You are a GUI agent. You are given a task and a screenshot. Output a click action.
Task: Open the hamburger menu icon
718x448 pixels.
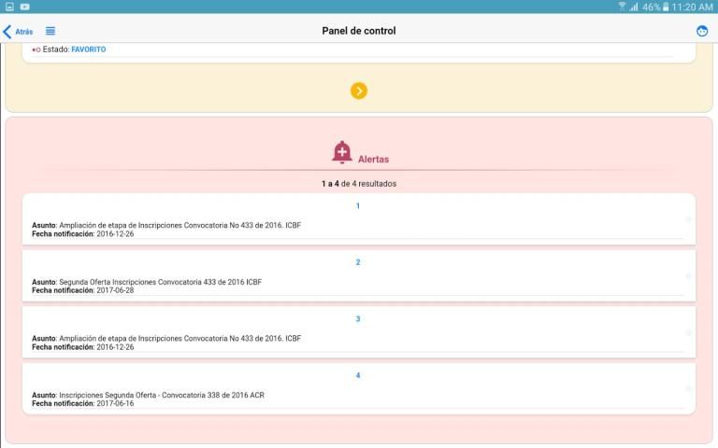pyautogui.click(x=50, y=31)
